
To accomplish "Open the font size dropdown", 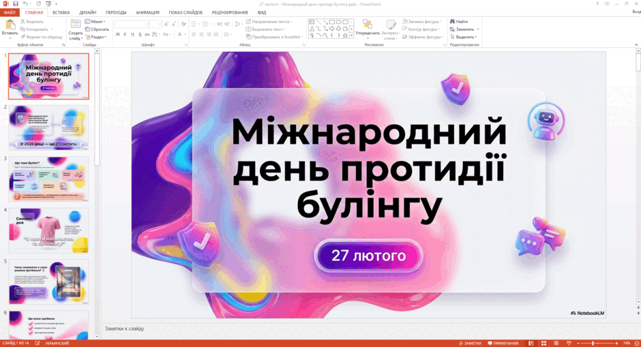I will [160, 25].
